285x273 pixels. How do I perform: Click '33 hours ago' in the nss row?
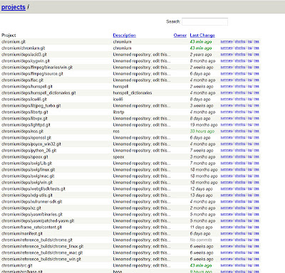pyautogui.click(x=202, y=132)
